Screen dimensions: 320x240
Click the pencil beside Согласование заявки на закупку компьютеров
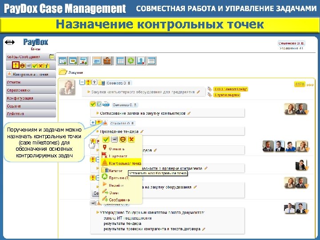click(x=189, y=113)
